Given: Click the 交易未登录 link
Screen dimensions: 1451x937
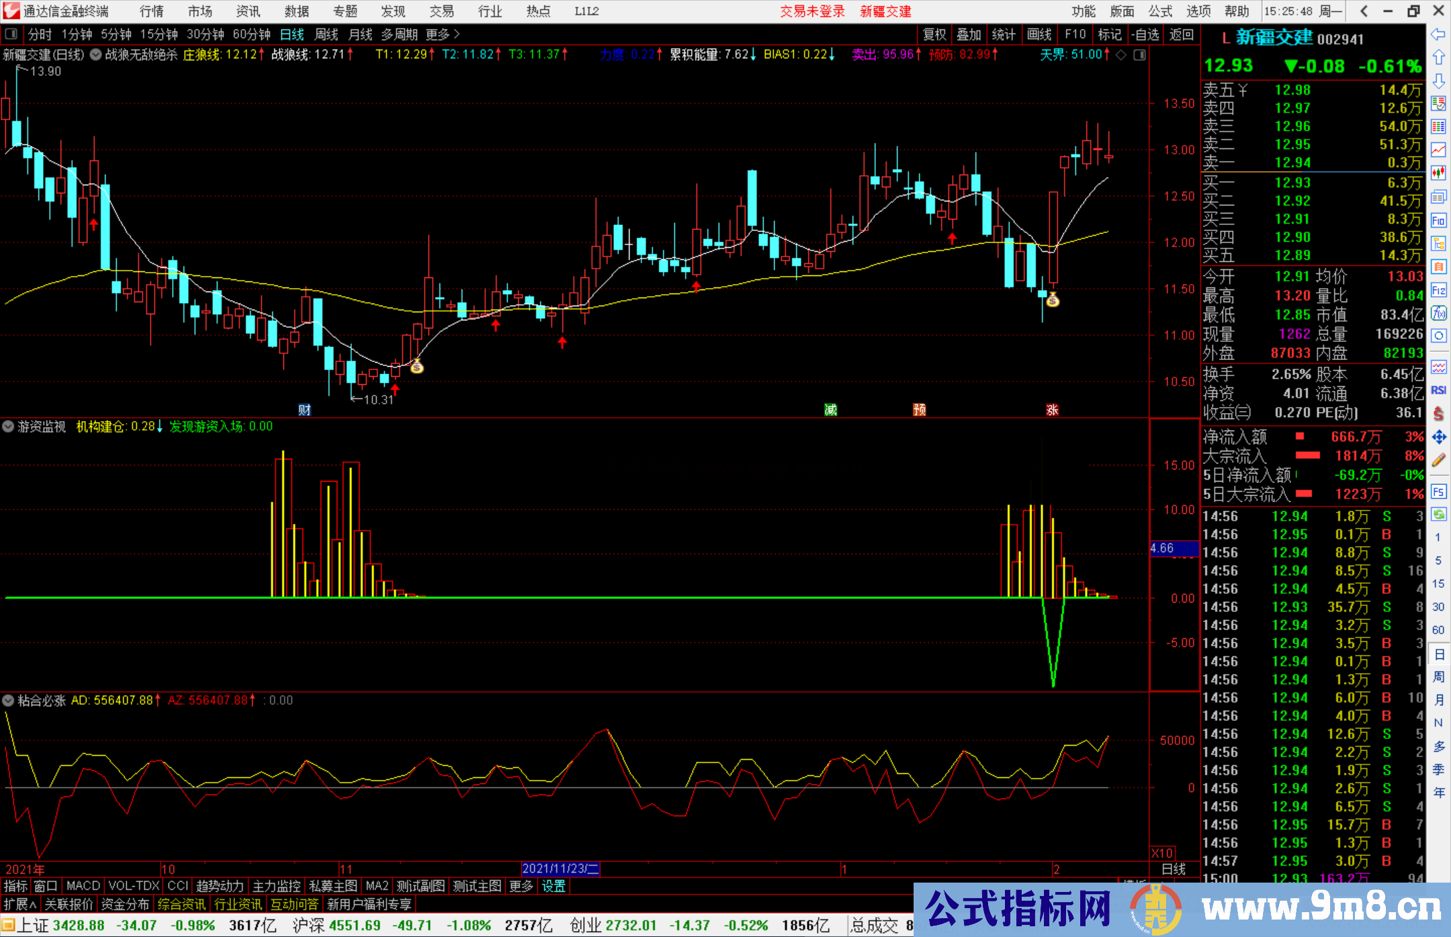Looking at the screenshot, I should click(x=811, y=11).
